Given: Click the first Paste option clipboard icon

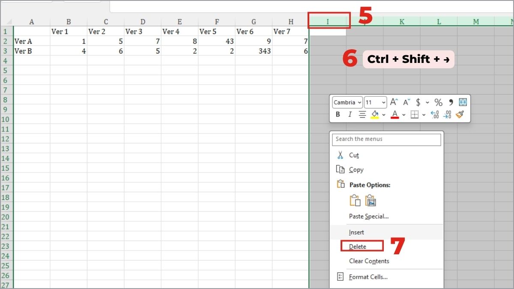Looking at the screenshot, I should [355, 200].
